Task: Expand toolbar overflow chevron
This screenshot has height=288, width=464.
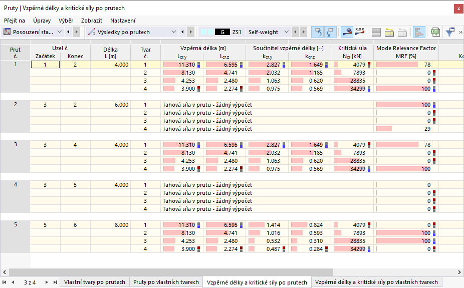Action: click(x=460, y=32)
